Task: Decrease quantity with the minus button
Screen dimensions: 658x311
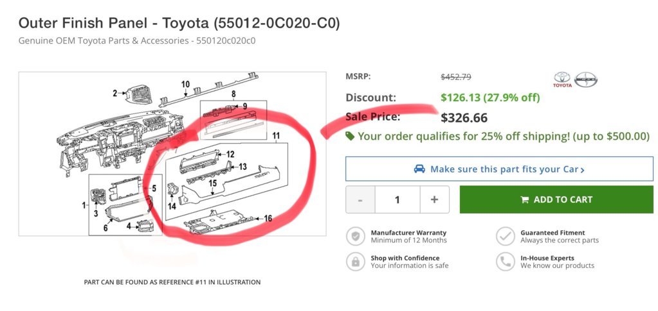Action: click(x=360, y=199)
